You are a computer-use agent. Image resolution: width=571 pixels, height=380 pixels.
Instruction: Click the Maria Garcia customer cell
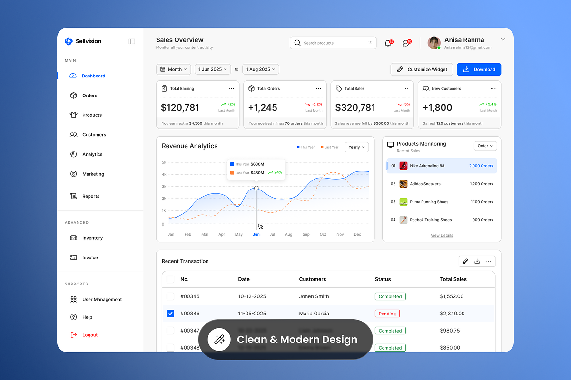pyautogui.click(x=314, y=313)
